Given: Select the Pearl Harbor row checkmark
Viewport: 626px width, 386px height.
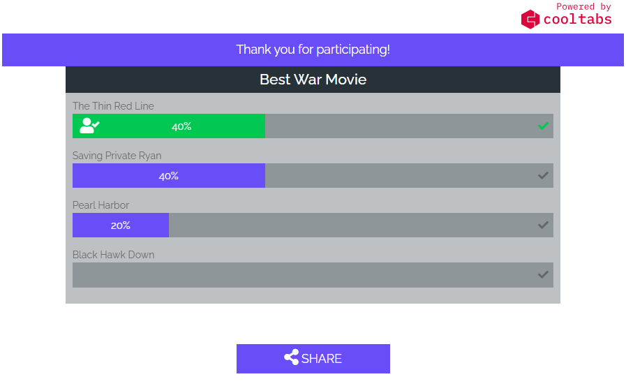Looking at the screenshot, I should 543,225.
